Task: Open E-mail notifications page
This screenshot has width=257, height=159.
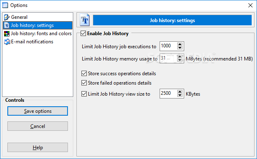Action: point(38,42)
